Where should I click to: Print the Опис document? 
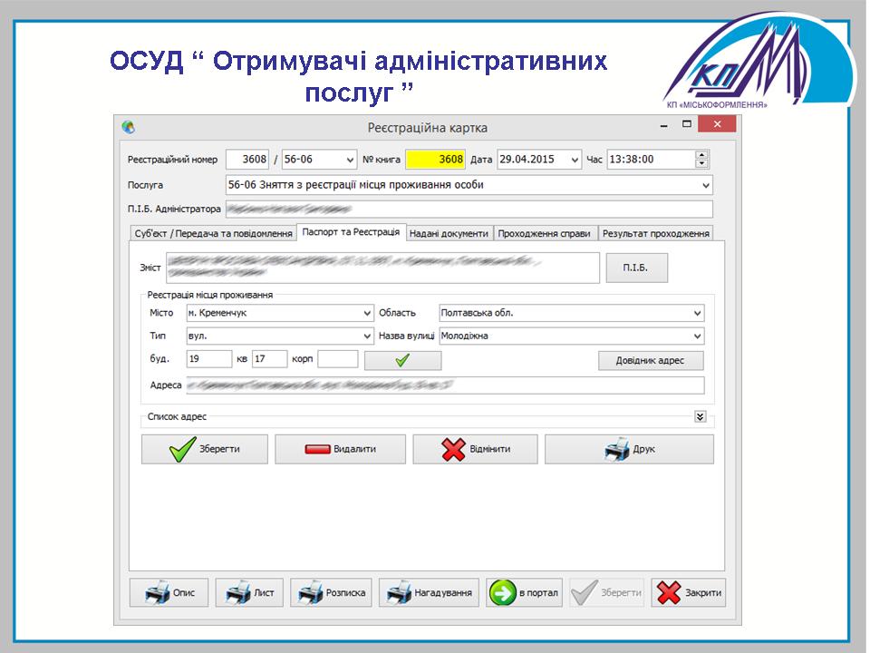(x=169, y=593)
